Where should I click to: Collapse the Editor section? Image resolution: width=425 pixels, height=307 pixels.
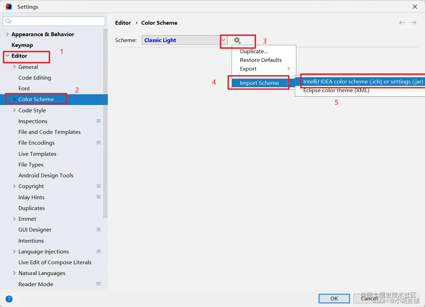[7, 56]
